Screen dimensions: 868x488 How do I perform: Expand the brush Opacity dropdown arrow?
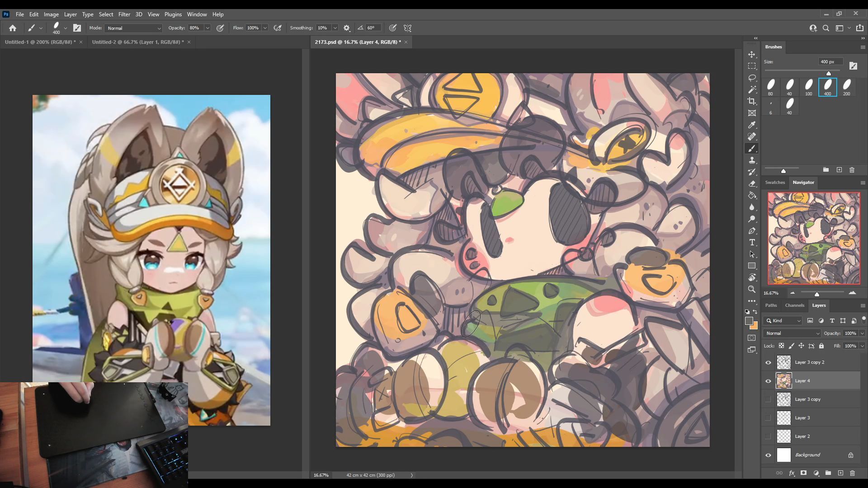208,28
